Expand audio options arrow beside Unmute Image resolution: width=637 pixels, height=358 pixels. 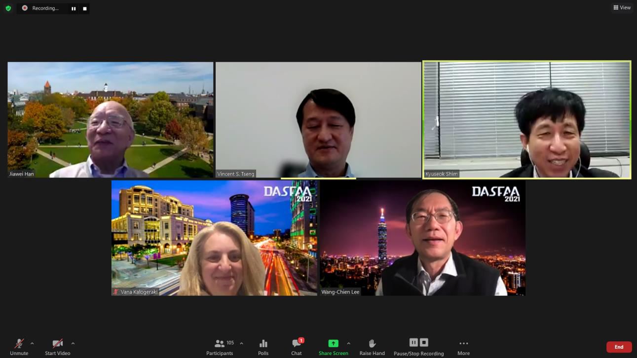click(32, 343)
